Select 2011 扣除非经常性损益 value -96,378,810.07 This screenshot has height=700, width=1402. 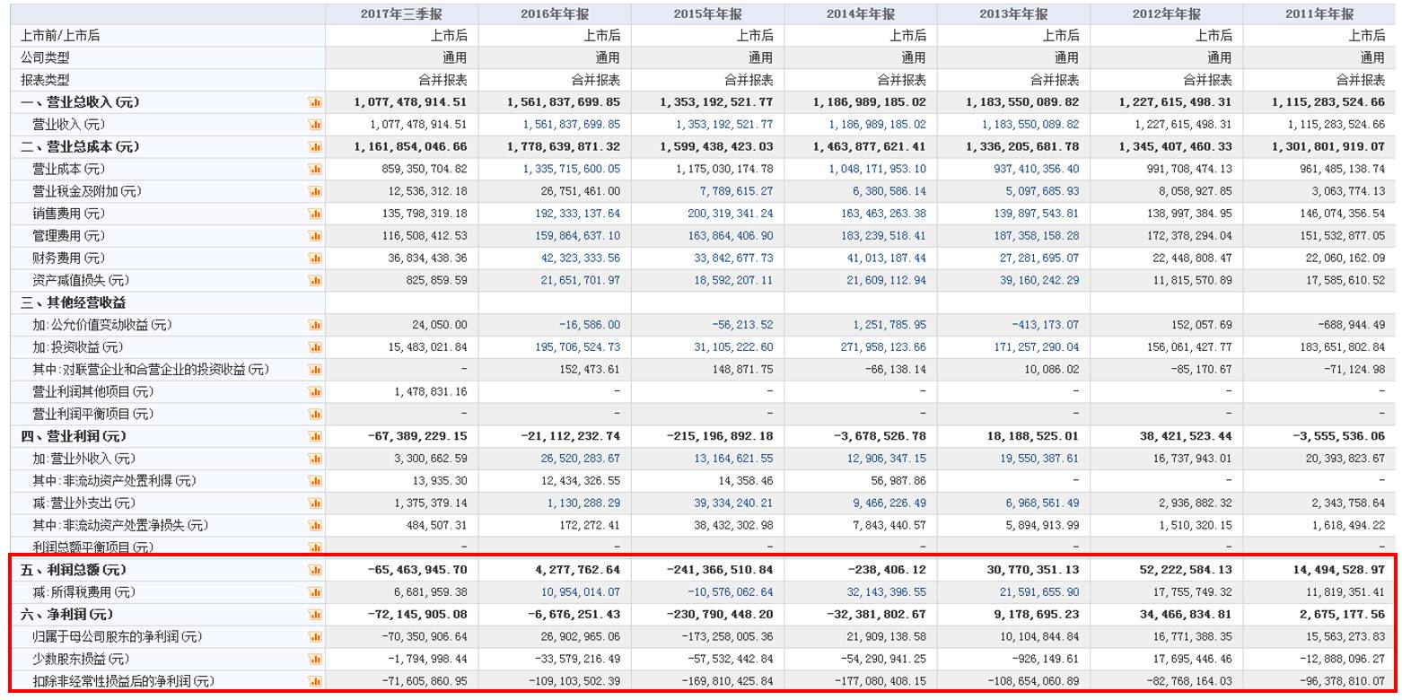pos(1341,681)
